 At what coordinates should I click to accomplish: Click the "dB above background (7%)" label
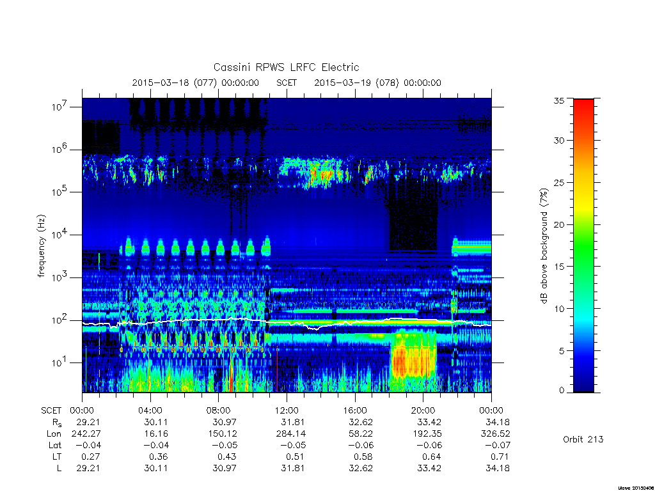(x=544, y=246)
